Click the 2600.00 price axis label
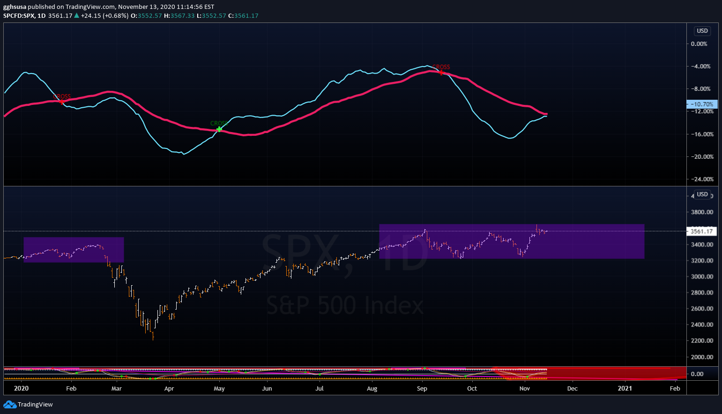The image size is (722, 414). [702, 309]
